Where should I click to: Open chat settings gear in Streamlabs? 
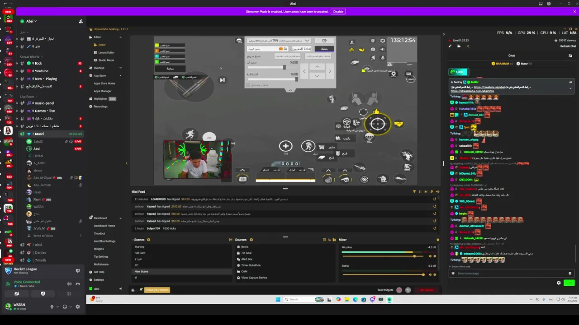[559, 283]
